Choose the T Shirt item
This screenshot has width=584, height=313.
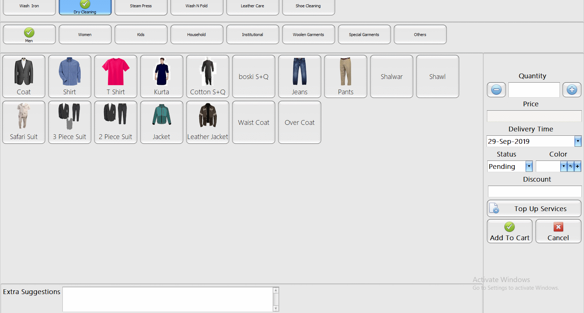[116, 76]
